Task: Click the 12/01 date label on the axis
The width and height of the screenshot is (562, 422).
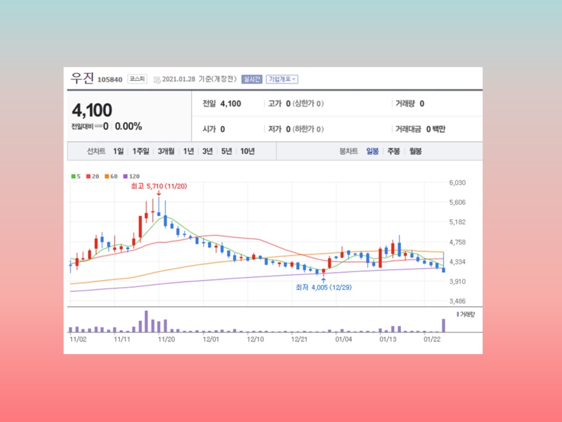Action: [211, 339]
